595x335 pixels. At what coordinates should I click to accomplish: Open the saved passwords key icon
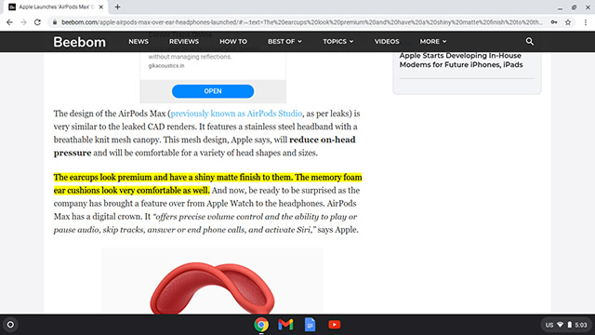tap(554, 22)
